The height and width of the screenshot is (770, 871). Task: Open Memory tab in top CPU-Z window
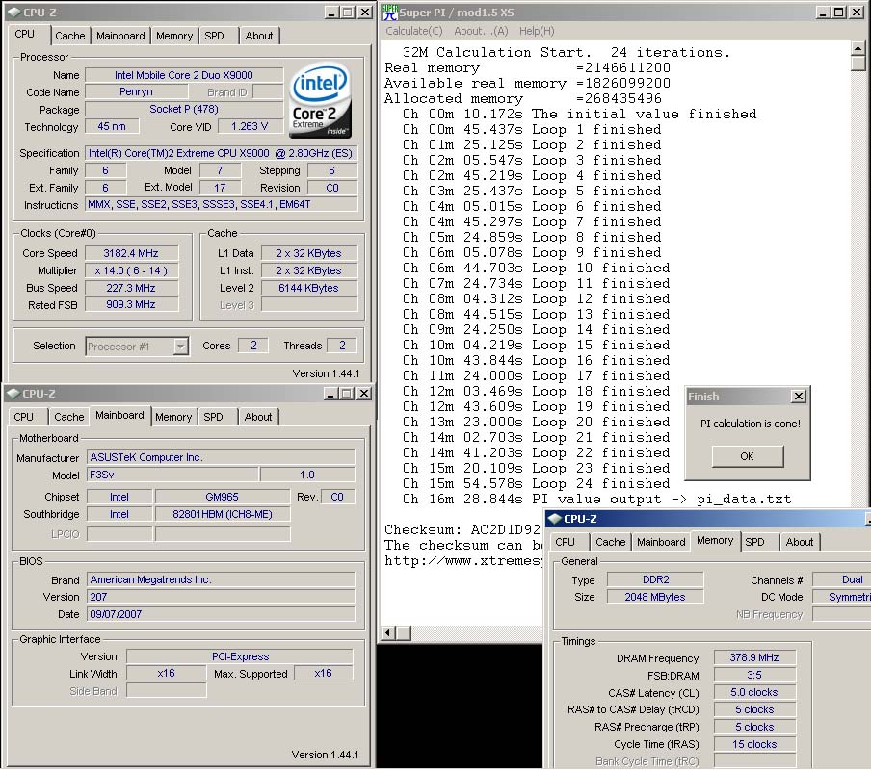pos(173,36)
